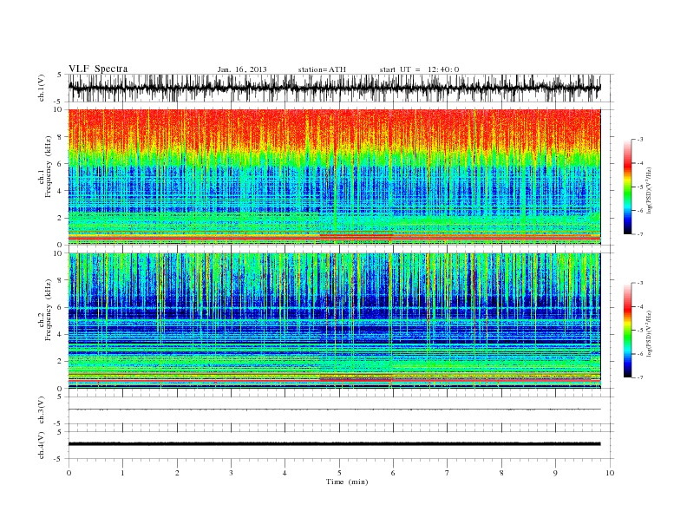Click the ch.1 spectrogram color scale bar
This screenshot has height=531, width=687.
coord(627,187)
